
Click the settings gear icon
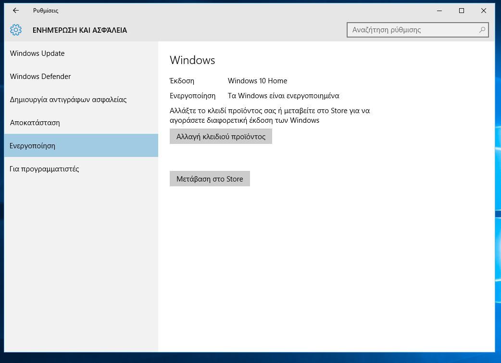pyautogui.click(x=16, y=30)
